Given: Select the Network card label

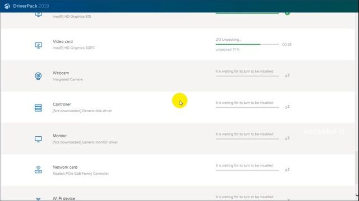Looking at the screenshot, I should [65, 167].
